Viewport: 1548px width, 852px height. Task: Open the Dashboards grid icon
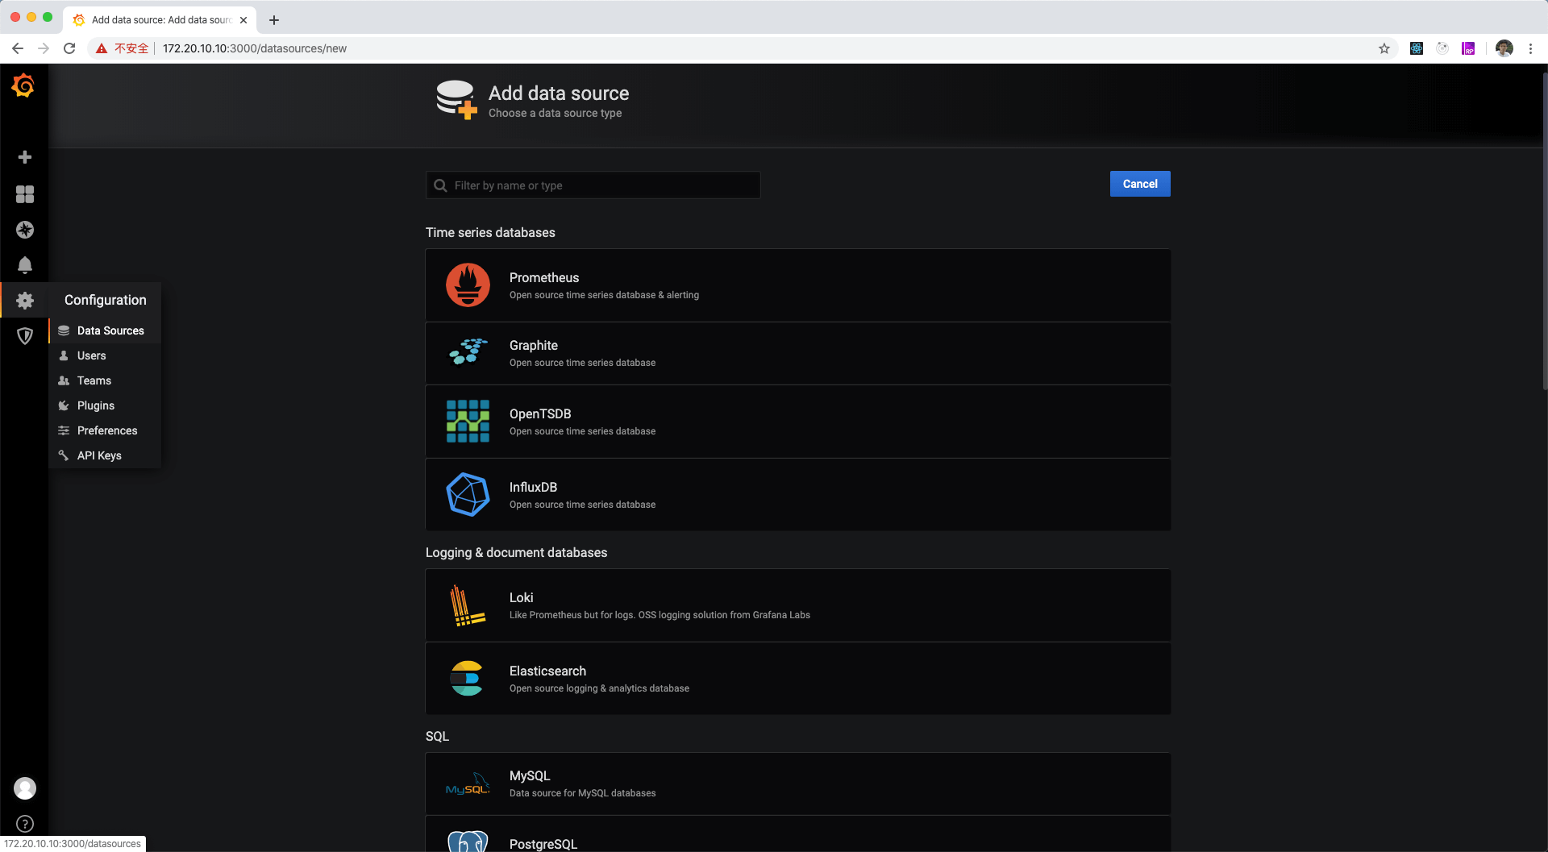(x=25, y=194)
